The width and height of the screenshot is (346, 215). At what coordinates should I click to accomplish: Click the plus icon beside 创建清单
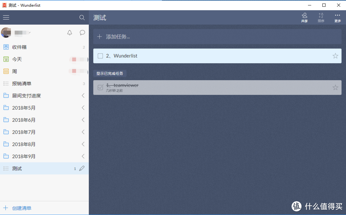5,208
